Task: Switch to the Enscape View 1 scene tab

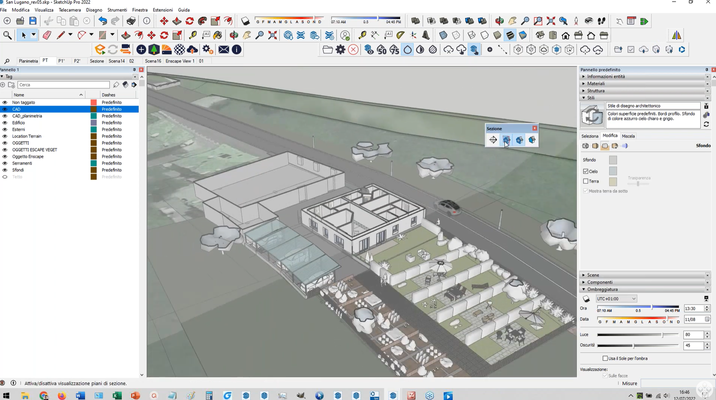Action: point(180,61)
